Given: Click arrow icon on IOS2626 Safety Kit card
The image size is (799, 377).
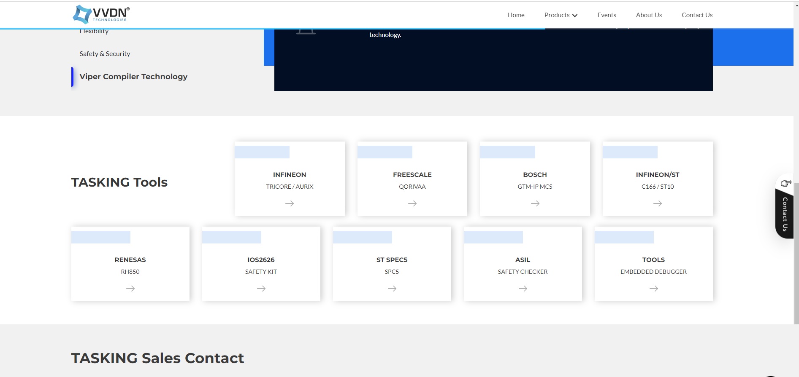Looking at the screenshot, I should click(261, 289).
